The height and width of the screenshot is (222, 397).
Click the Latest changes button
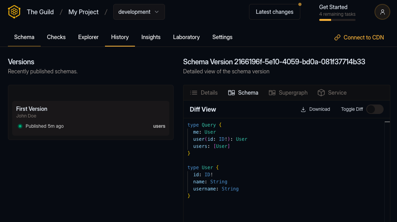(274, 12)
